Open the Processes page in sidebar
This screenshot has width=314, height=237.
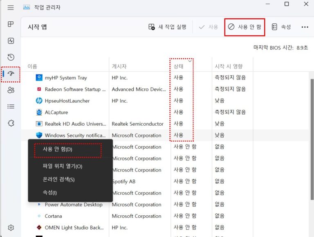[x=11, y=24]
